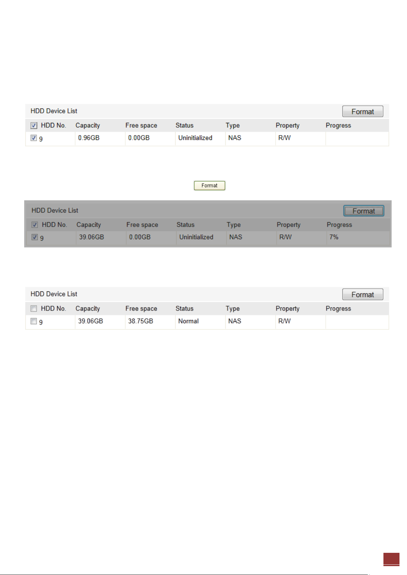Click Uninitialized status in the dimmed row
The width and height of the screenshot is (407, 575).
(x=196, y=237)
